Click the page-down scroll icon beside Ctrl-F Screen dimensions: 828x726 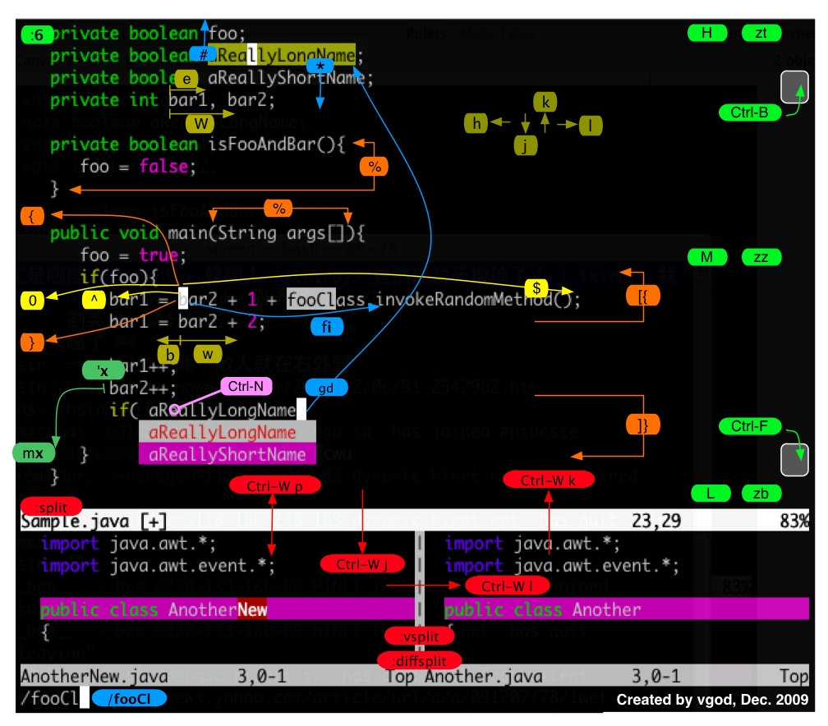point(794,459)
